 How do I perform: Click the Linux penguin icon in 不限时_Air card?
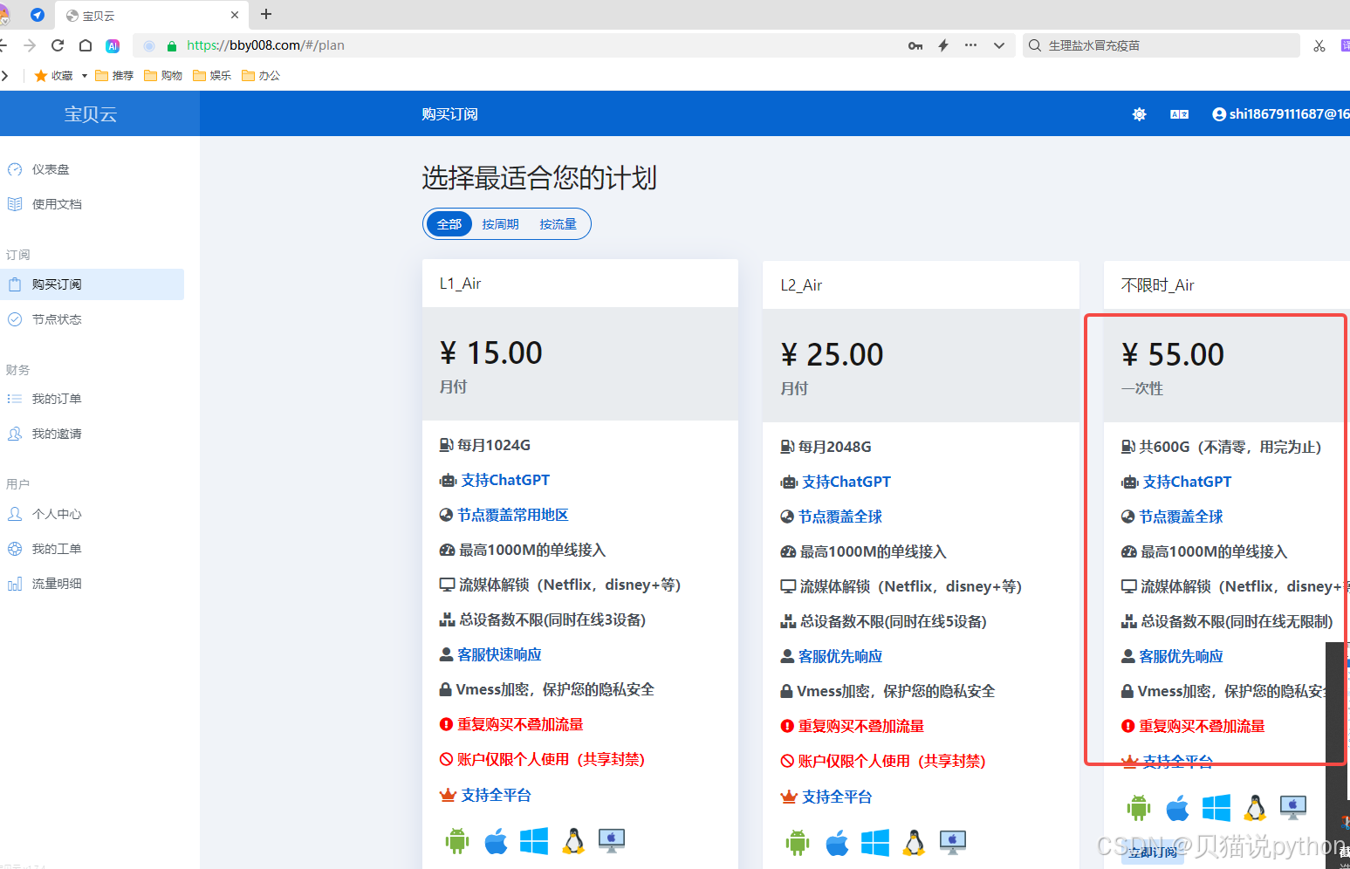click(1255, 808)
